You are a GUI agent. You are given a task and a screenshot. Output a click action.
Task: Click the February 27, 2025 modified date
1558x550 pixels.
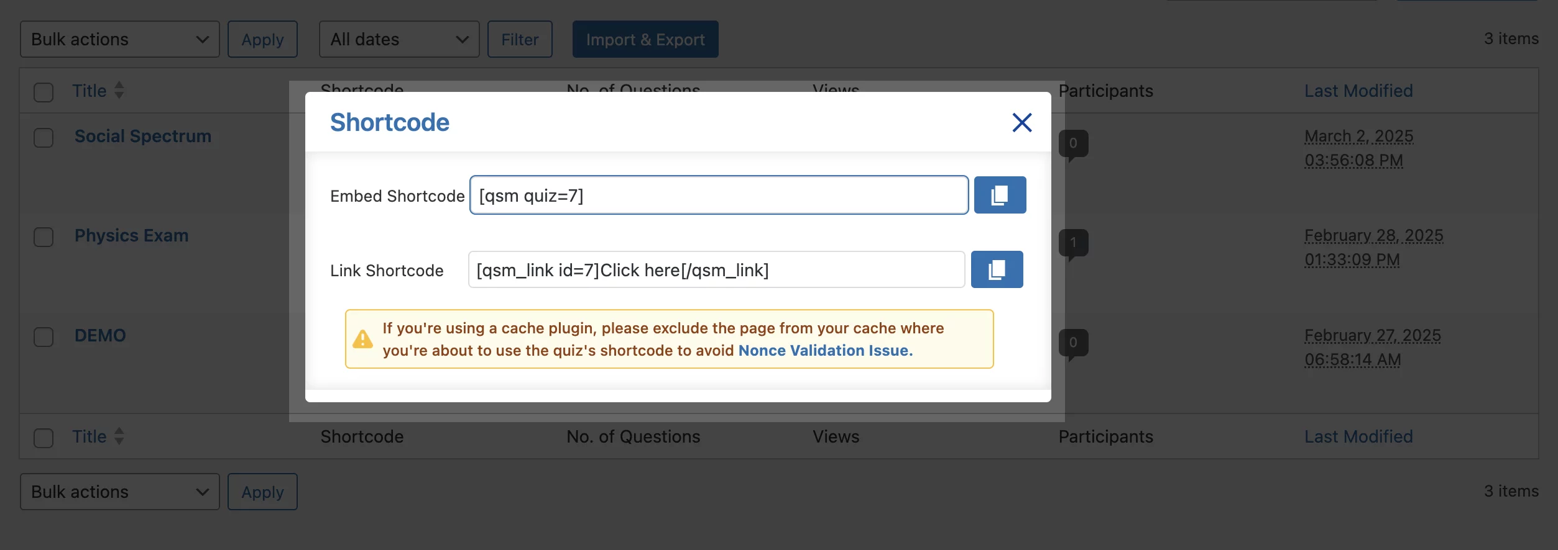click(1372, 347)
